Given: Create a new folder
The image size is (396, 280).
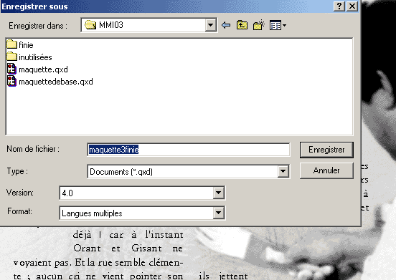Looking at the screenshot, I should [258, 25].
